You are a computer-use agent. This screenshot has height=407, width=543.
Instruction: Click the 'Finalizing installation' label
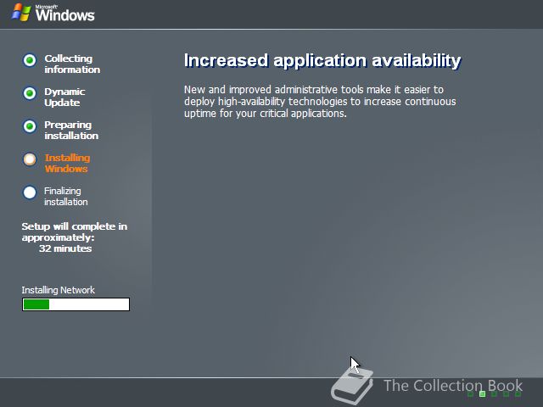tap(66, 196)
